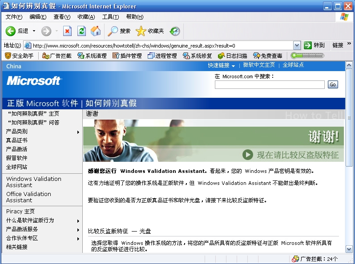This screenshot has height=264, width=355.
Task: Click the Microsoft.com search input field
Action: pyautogui.click(x=270, y=84)
